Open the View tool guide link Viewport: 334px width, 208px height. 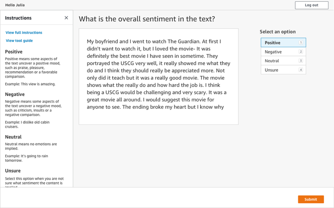coord(19,41)
